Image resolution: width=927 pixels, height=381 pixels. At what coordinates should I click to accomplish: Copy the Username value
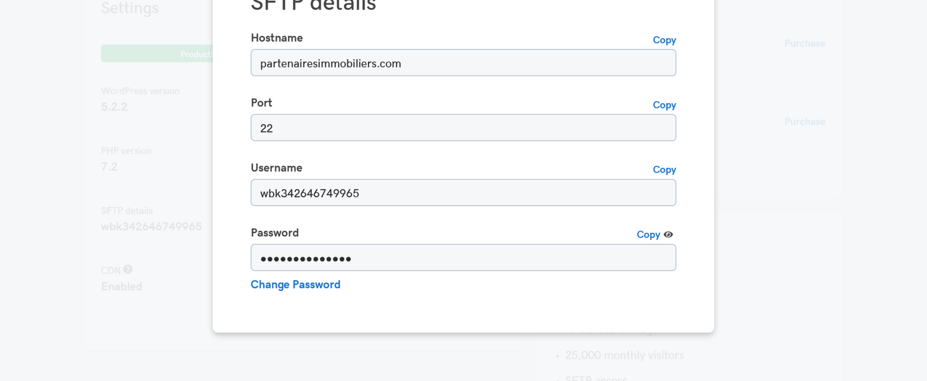(x=664, y=170)
